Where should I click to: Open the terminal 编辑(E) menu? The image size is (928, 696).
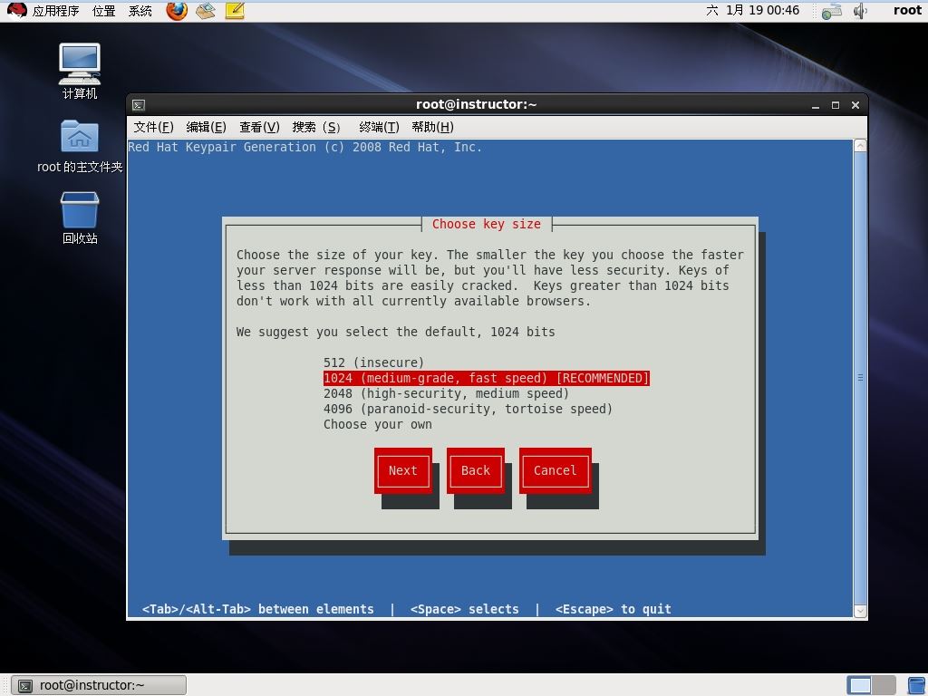pos(206,127)
